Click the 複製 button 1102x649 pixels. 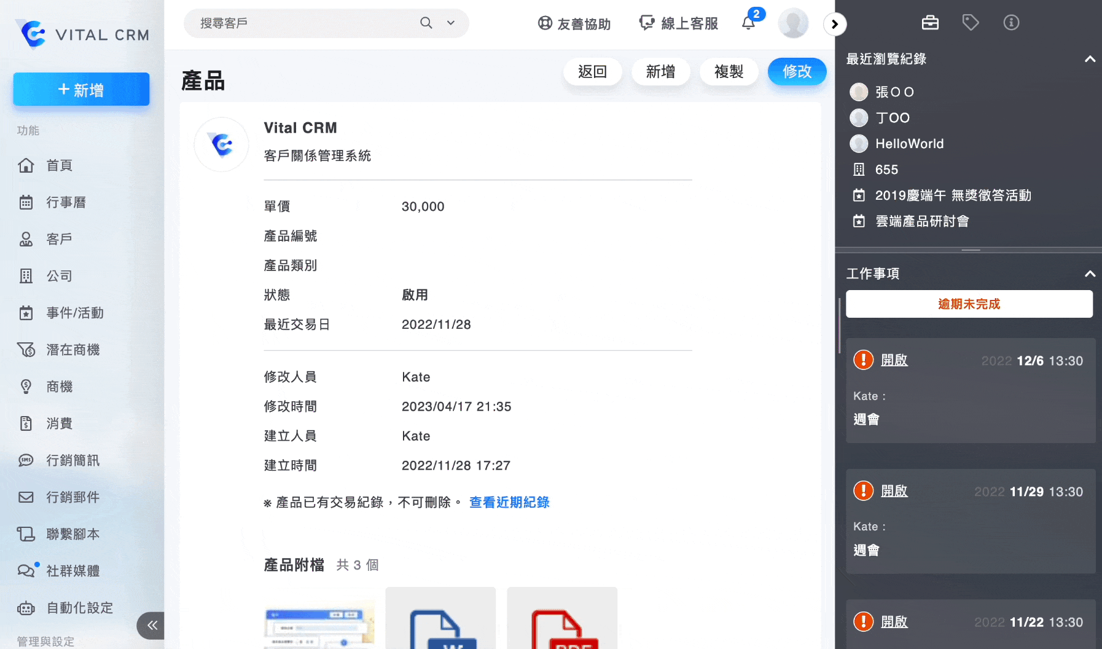point(729,72)
